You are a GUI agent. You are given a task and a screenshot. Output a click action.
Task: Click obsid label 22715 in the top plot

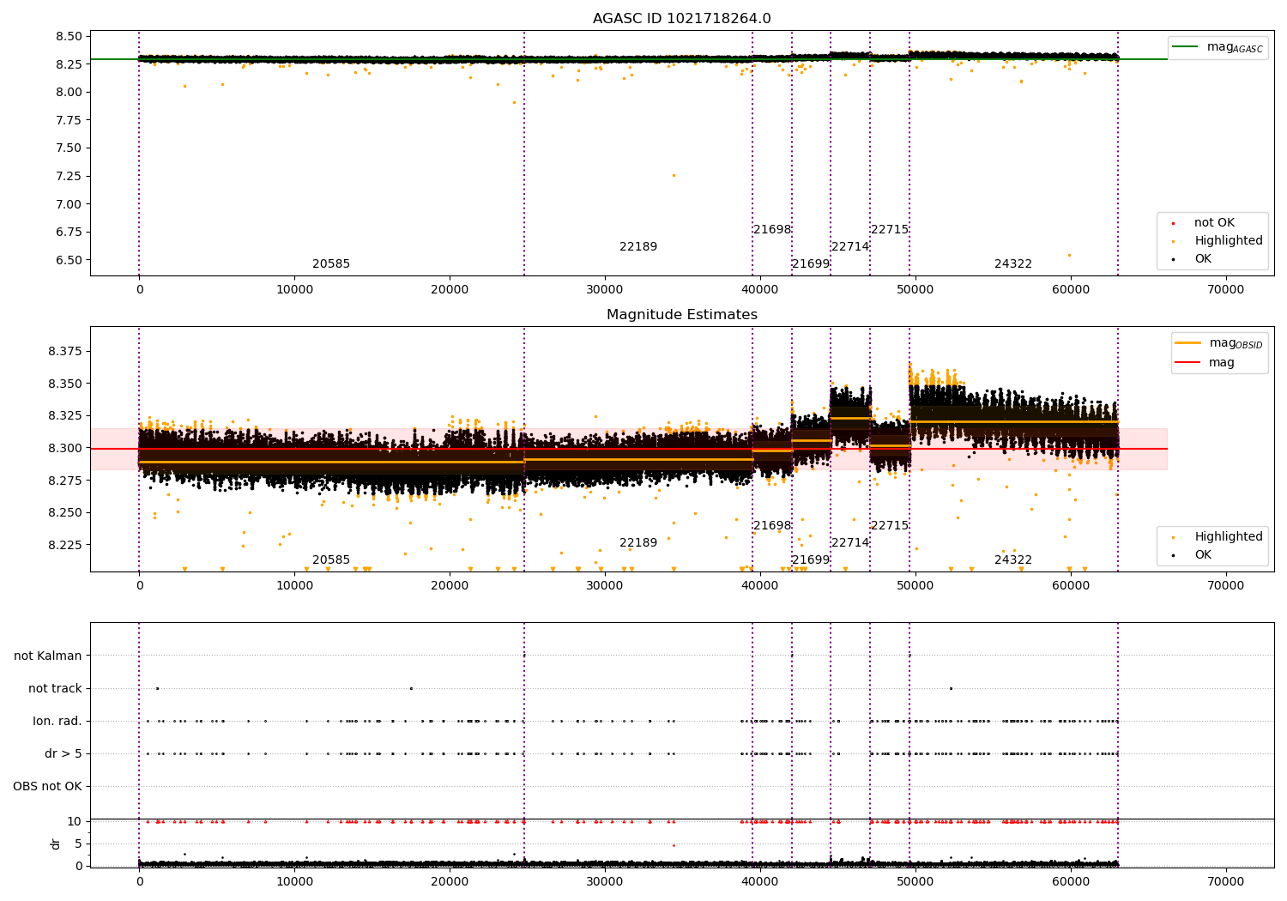(890, 230)
